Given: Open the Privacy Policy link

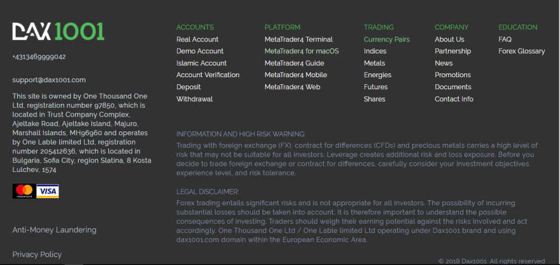Looking at the screenshot, I should pos(37,255).
